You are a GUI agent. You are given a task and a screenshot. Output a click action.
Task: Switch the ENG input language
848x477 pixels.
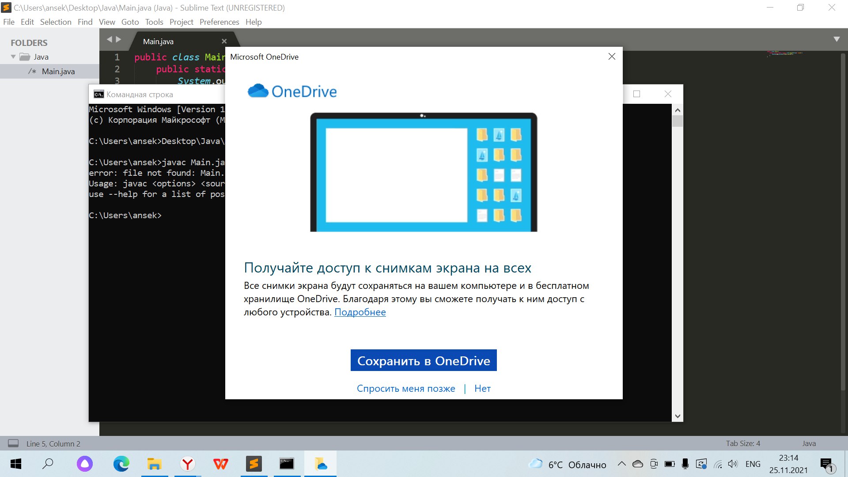coord(753,464)
